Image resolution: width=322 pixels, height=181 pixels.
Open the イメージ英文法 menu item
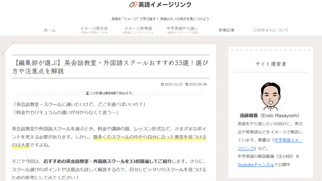pyautogui.click(x=94, y=28)
